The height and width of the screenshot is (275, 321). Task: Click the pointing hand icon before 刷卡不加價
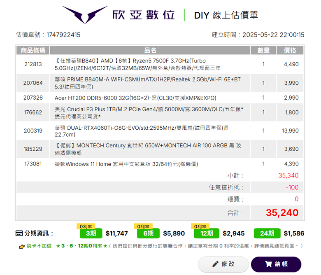click(22, 247)
